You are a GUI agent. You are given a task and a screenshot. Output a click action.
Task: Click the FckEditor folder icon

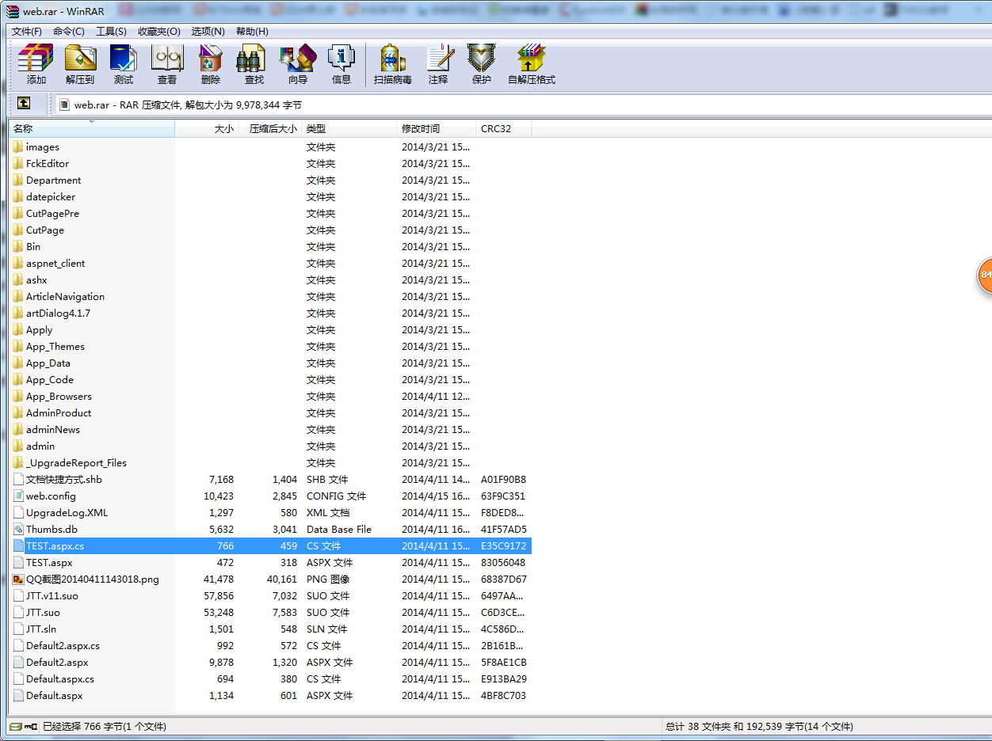18,163
